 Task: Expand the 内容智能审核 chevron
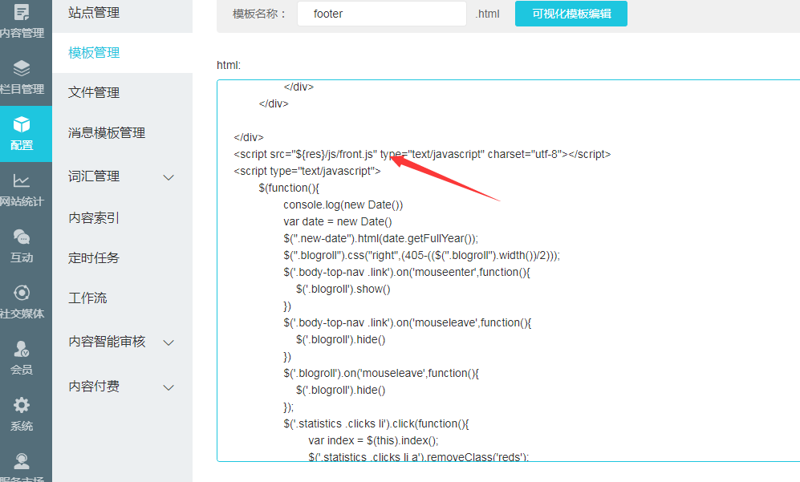169,342
